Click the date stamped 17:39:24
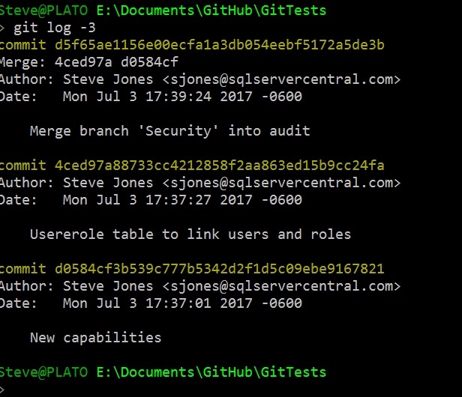The width and height of the screenshot is (462, 397). pos(181,95)
